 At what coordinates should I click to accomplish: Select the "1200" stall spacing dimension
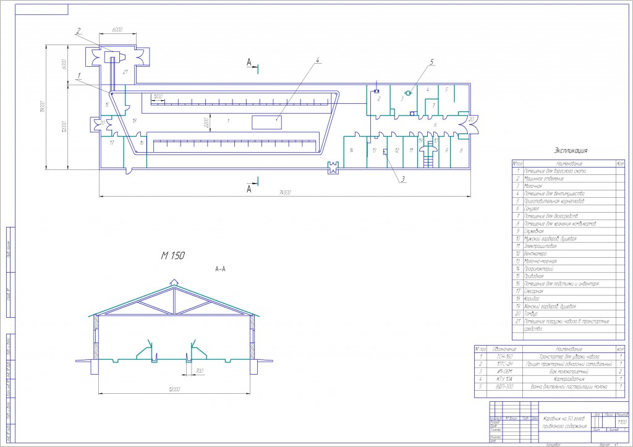coord(158,96)
